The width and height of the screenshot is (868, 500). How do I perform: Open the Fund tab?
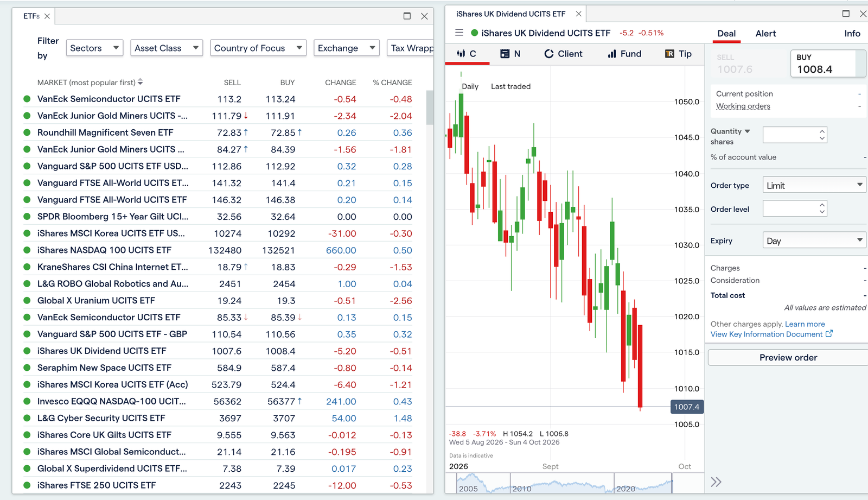click(x=624, y=54)
